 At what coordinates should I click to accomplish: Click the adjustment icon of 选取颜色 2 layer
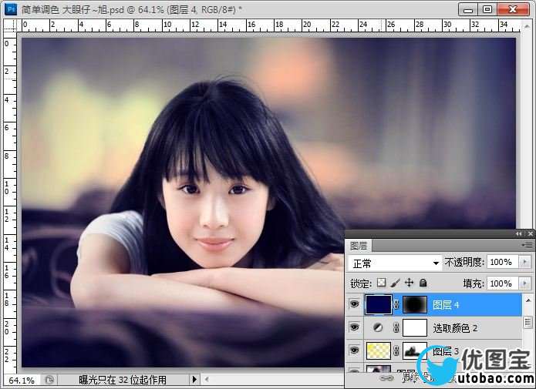[x=378, y=328]
